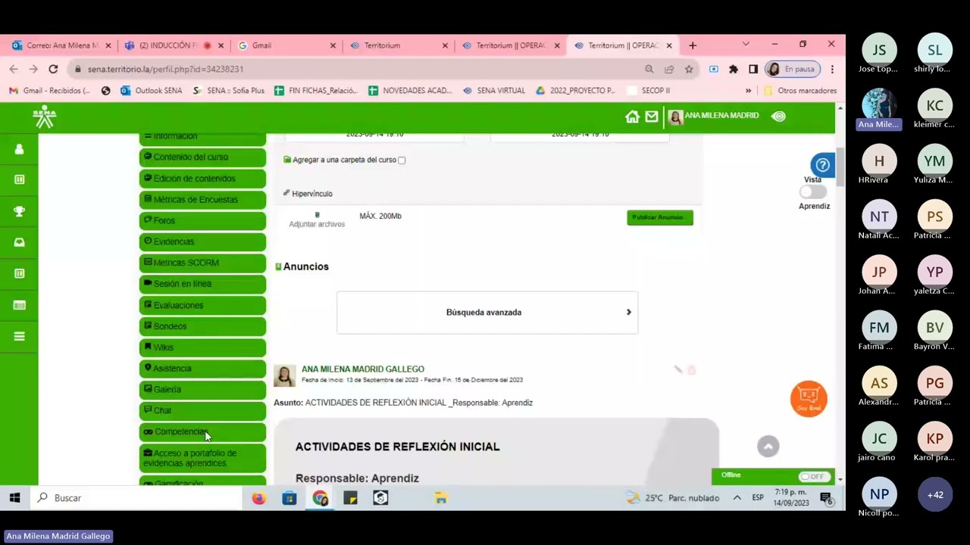970x545 pixels.
Task: Open Chrome from the taskbar
Action: coord(320,498)
